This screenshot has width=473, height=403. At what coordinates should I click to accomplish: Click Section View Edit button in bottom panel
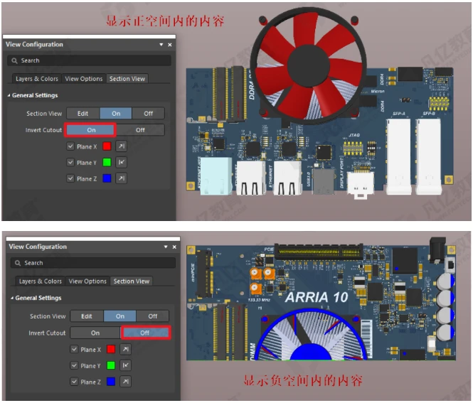(x=87, y=316)
